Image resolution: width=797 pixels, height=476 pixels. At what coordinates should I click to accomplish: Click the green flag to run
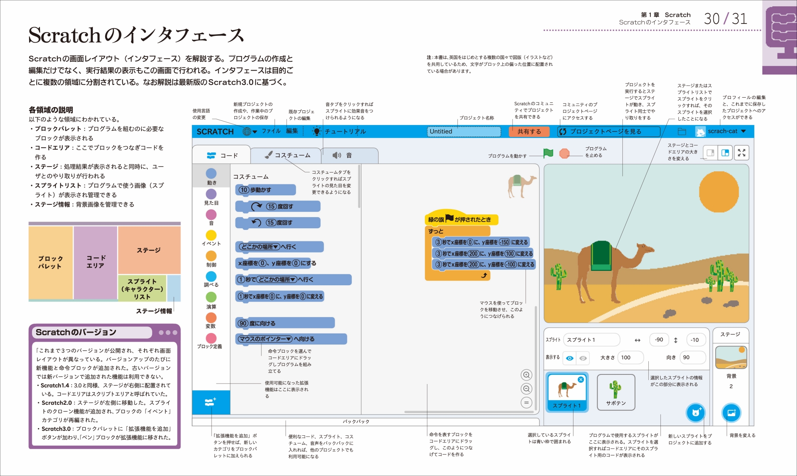[x=548, y=153]
